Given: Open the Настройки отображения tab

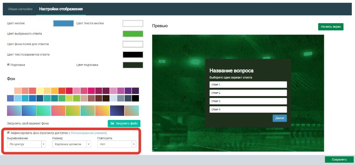Looking at the screenshot, I should [x=61, y=9].
